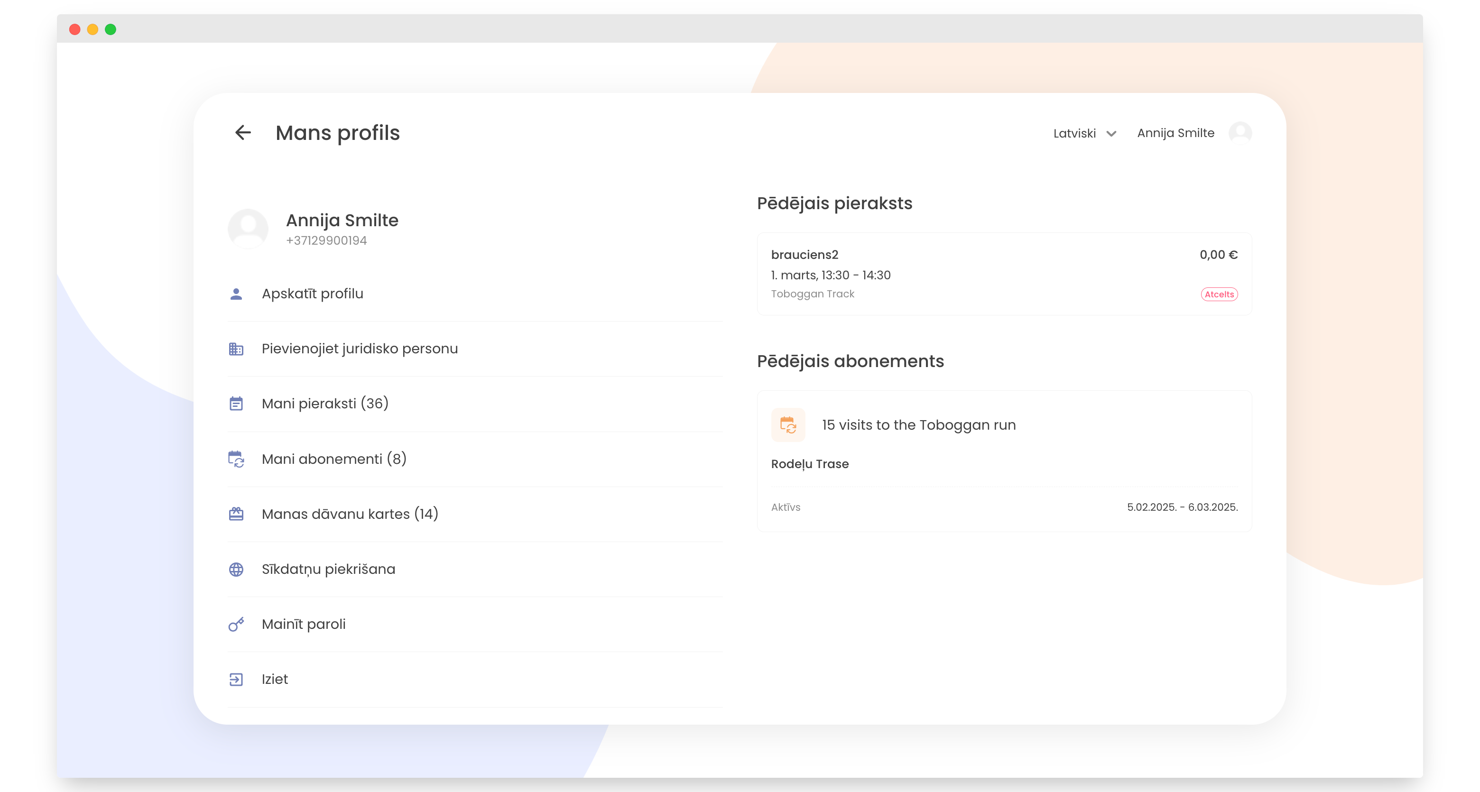The image size is (1480, 792).
Task: Click the globe icon for Sīkdatņu piekrišana
Action: click(x=236, y=569)
